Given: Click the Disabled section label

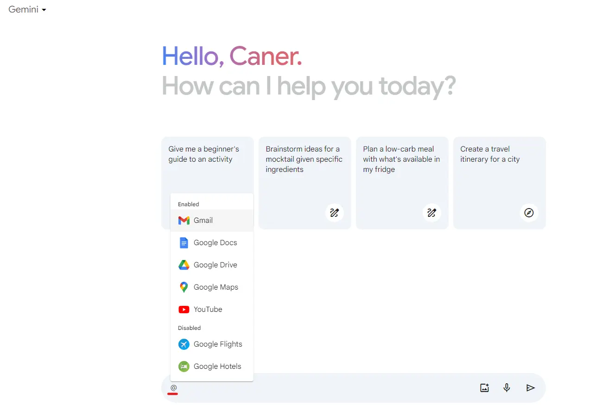Looking at the screenshot, I should click(x=190, y=328).
